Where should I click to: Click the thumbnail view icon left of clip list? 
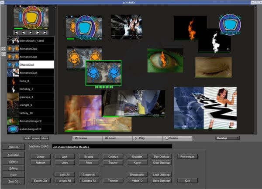[3, 49]
